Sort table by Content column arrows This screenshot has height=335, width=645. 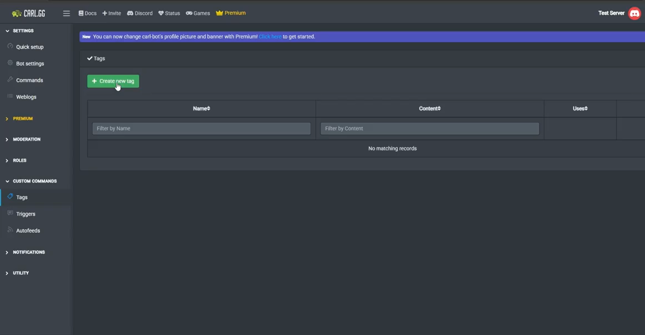[x=439, y=108]
